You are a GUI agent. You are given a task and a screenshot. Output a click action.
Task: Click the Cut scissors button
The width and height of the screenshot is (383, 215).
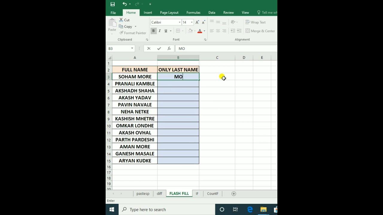tap(124, 20)
